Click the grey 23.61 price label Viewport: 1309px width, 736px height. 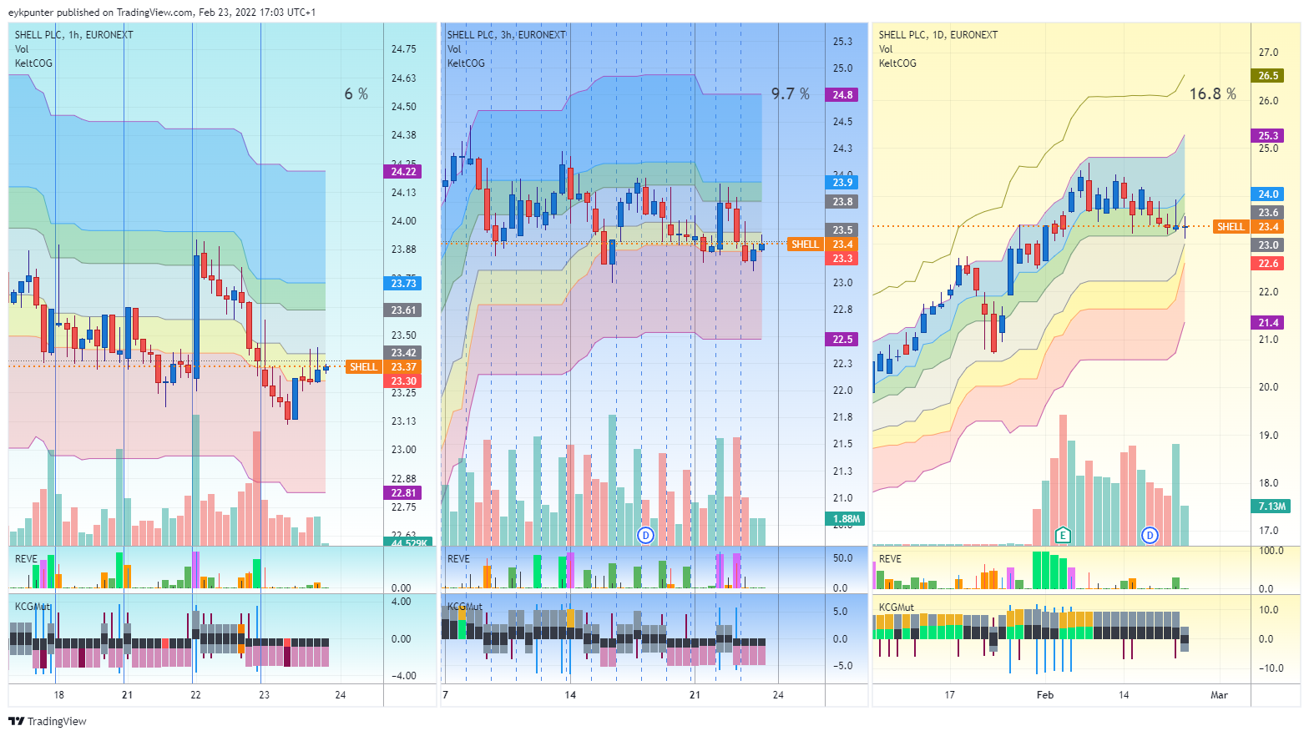point(403,310)
